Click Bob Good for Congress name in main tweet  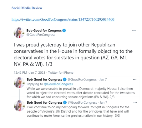pos(44,31)
